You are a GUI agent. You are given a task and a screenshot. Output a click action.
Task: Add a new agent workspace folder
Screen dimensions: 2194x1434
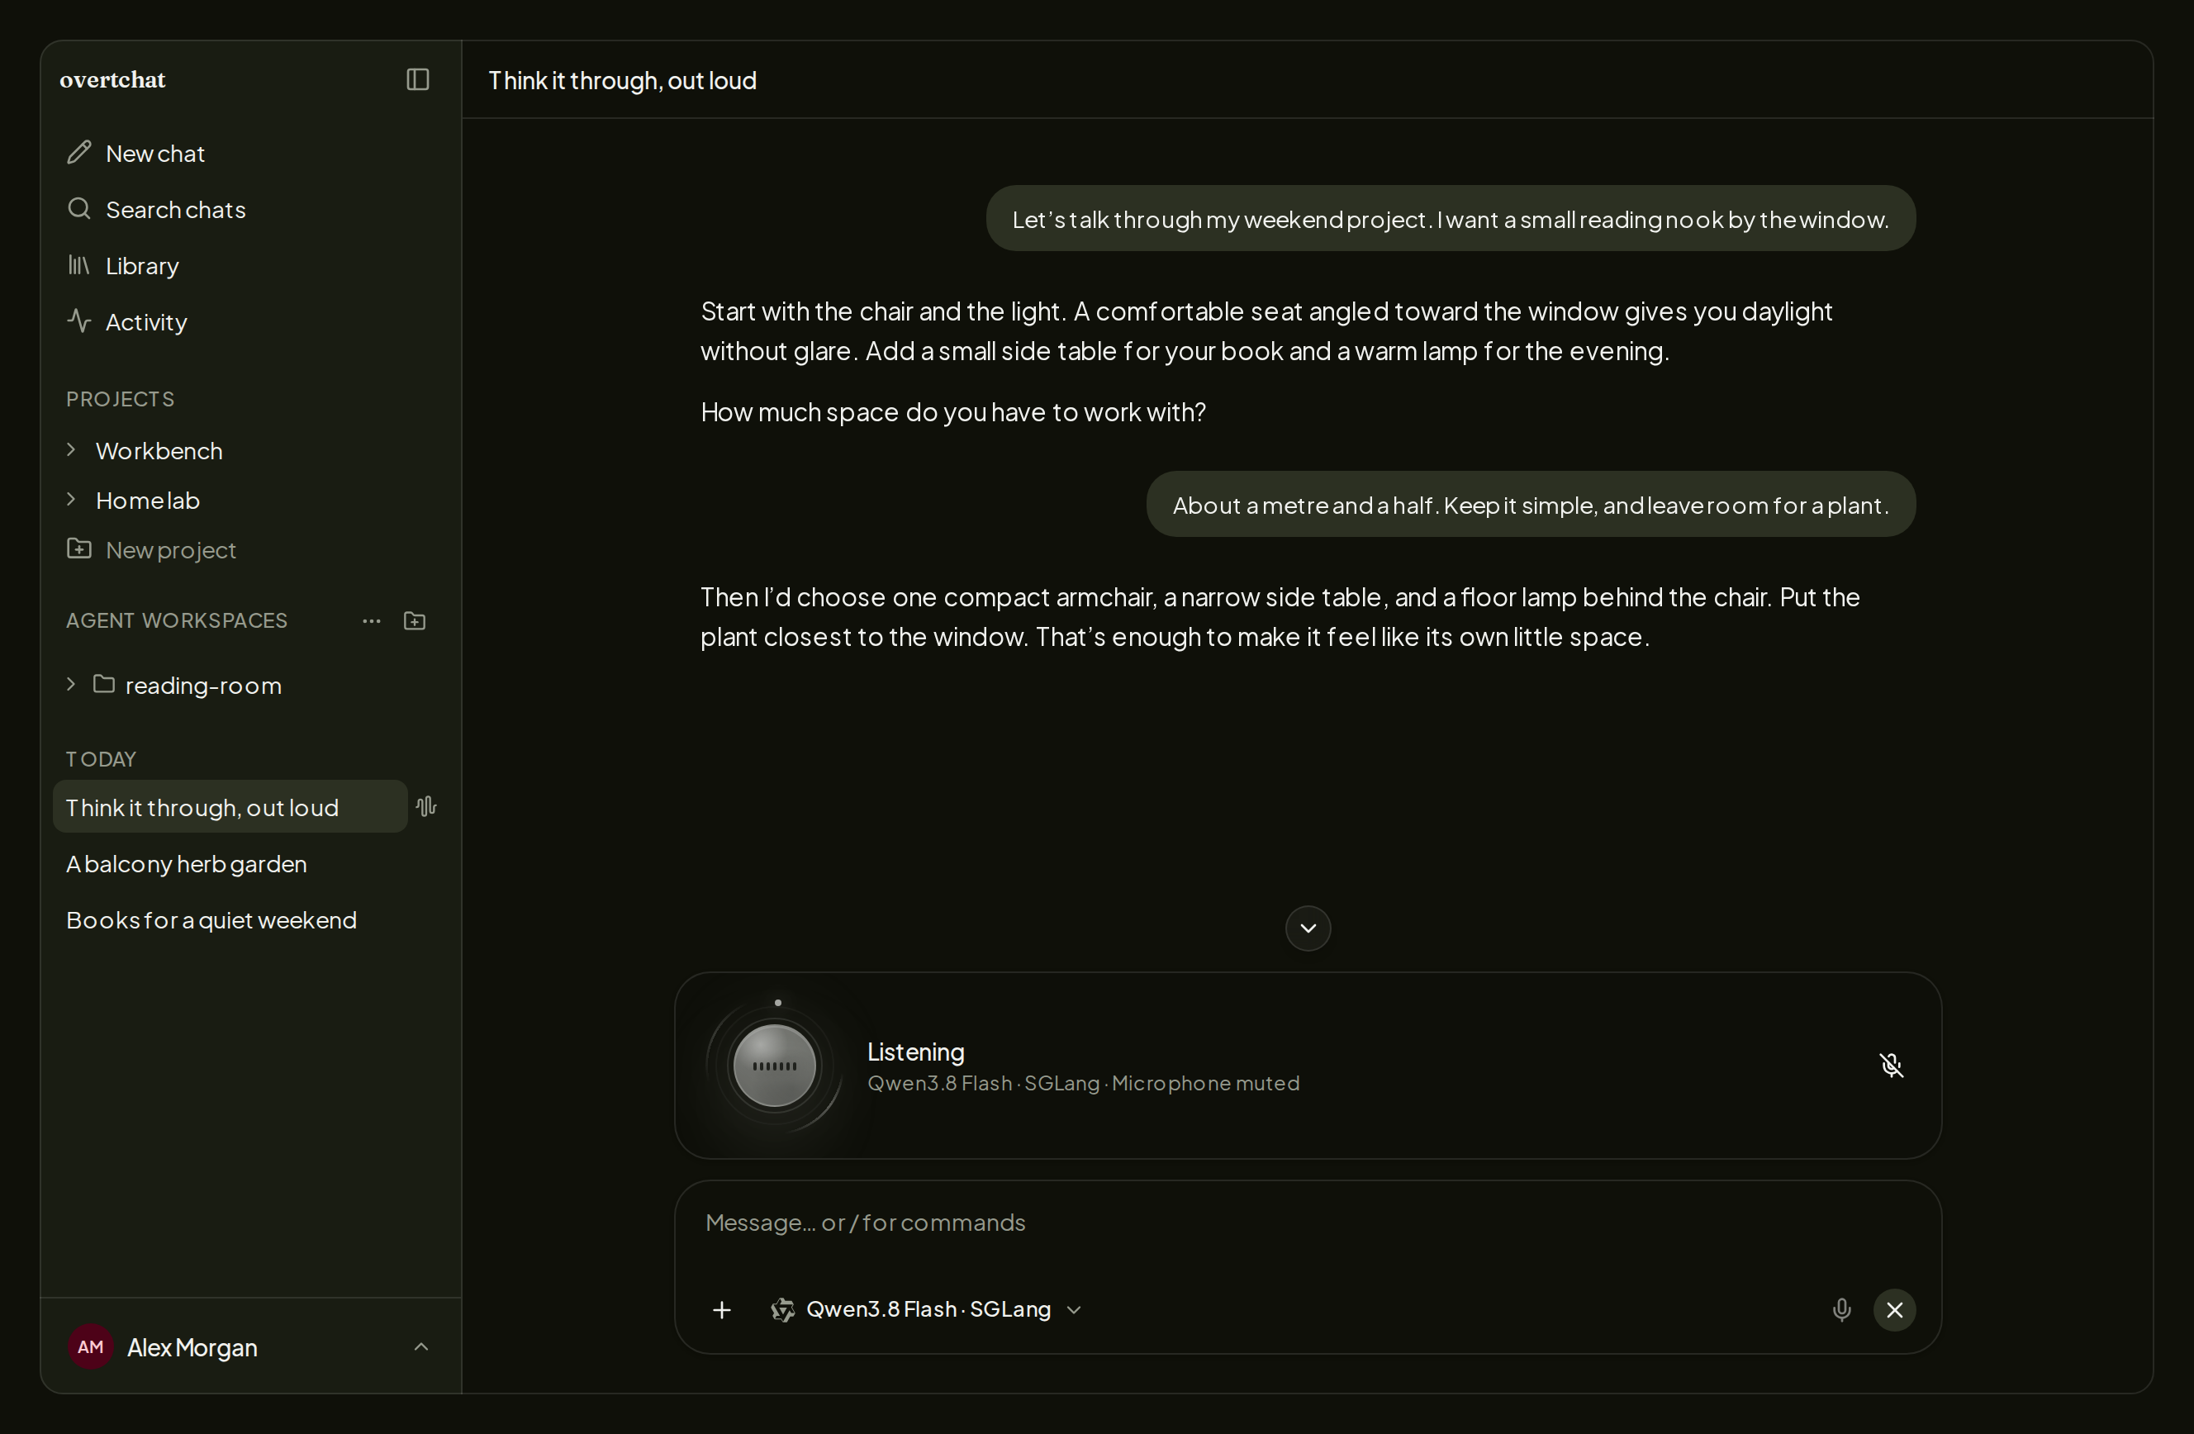tap(415, 621)
